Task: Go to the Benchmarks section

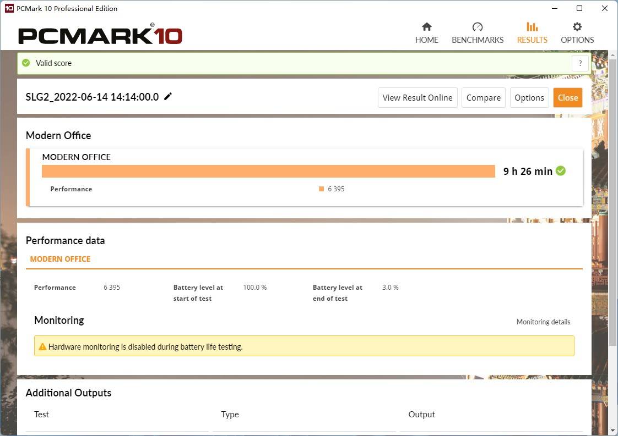Action: point(478,34)
